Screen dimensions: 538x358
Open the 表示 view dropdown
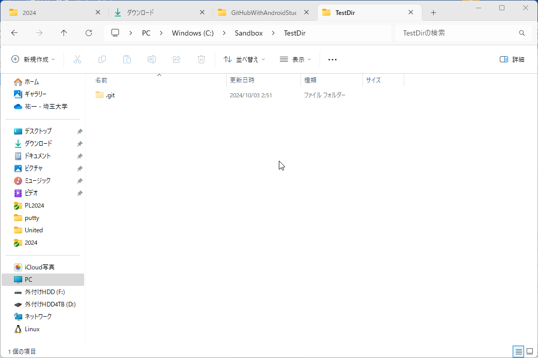click(295, 60)
